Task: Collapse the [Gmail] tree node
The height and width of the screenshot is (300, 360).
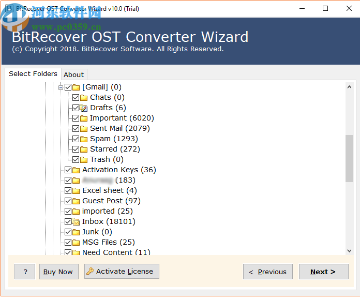Action: click(61, 87)
